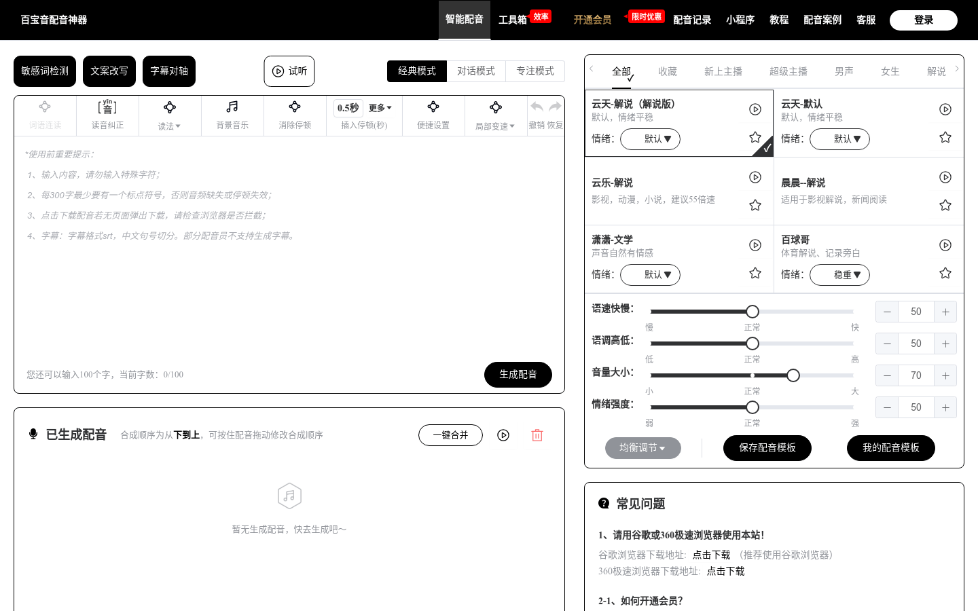The height and width of the screenshot is (611, 978).
Task: Adjust the 语速快慢 speed slider handle
Action: 753,312
